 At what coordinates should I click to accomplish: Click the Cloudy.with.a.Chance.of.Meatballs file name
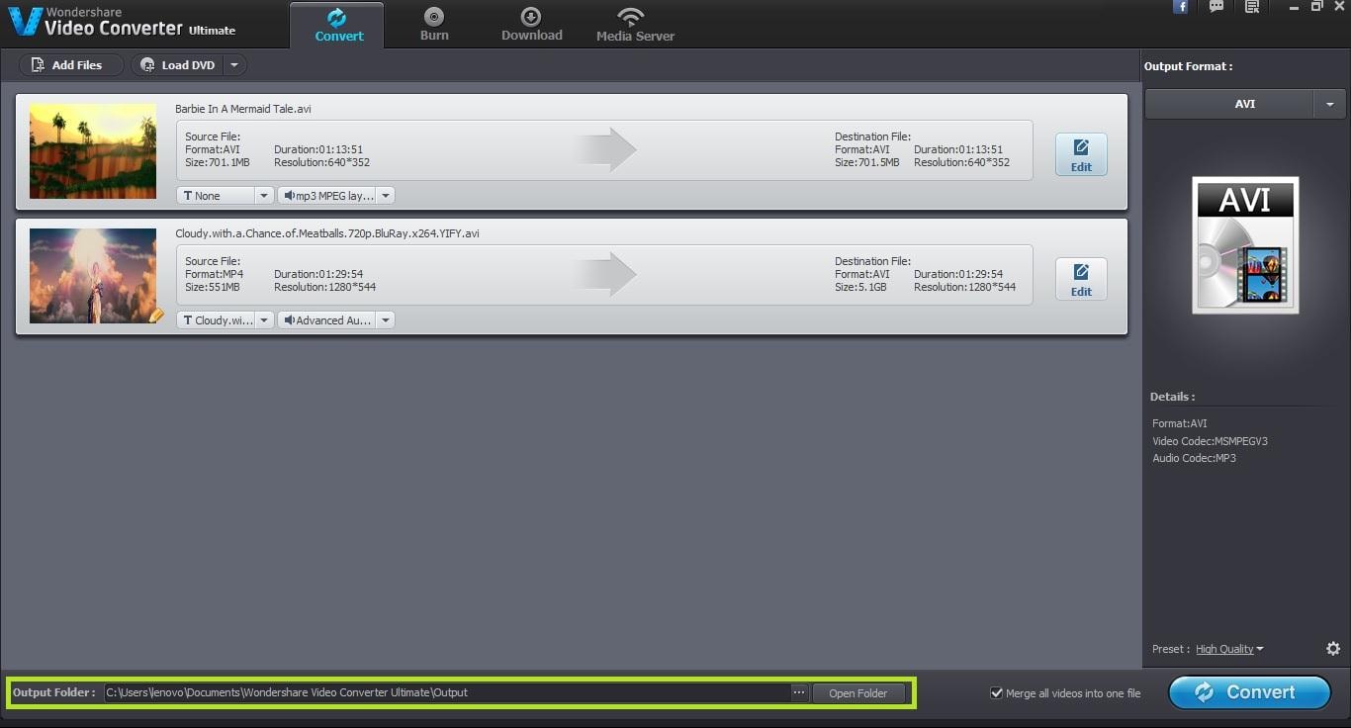point(327,233)
